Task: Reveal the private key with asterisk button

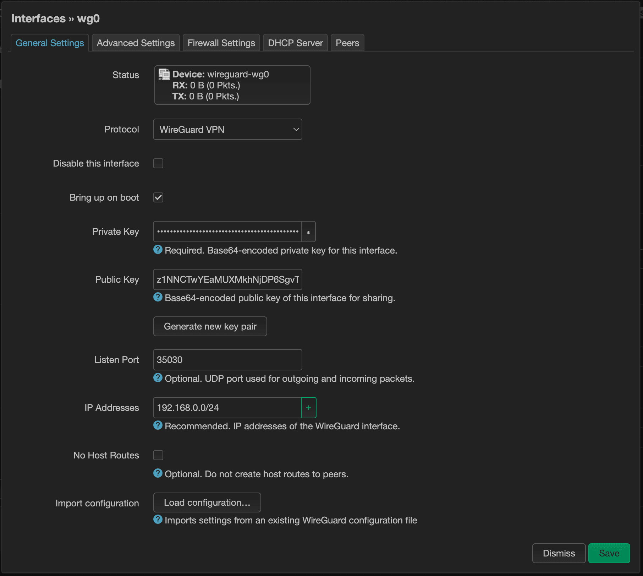Action: 308,232
